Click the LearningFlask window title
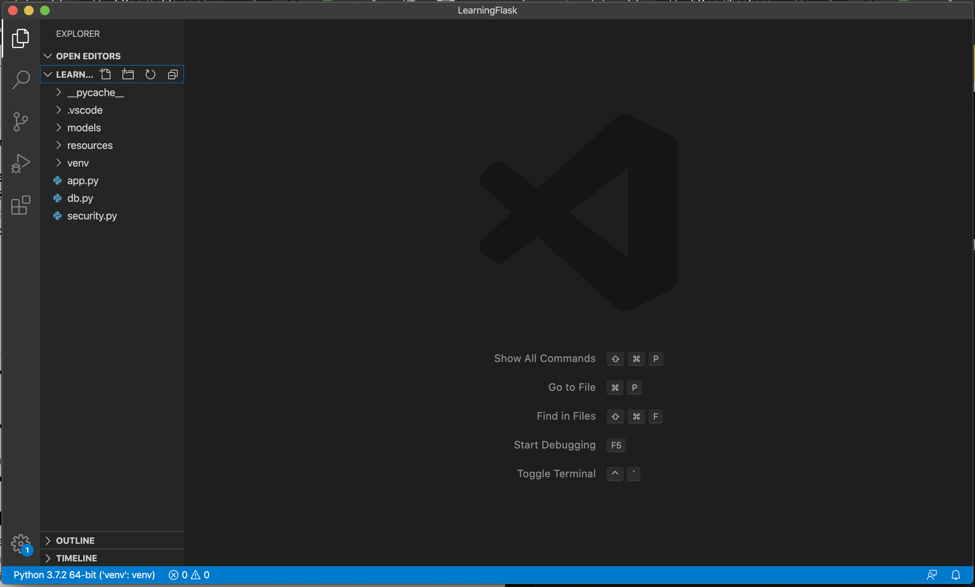 point(487,11)
